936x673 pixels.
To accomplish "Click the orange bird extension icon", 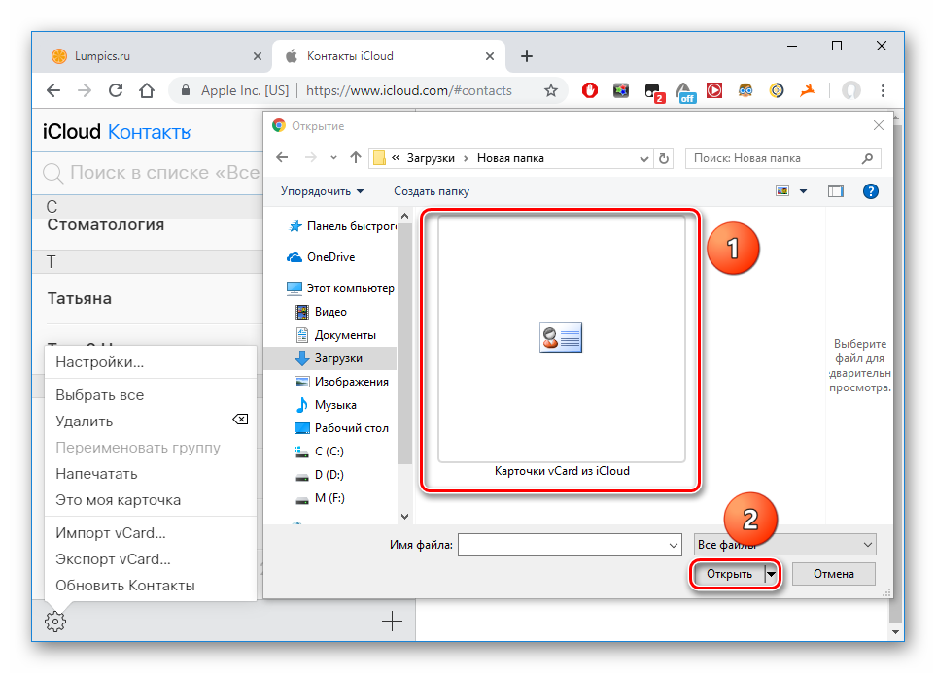I will pos(807,90).
